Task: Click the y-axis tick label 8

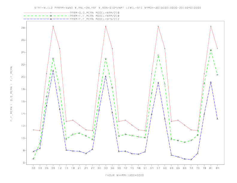Action: point(24,150)
